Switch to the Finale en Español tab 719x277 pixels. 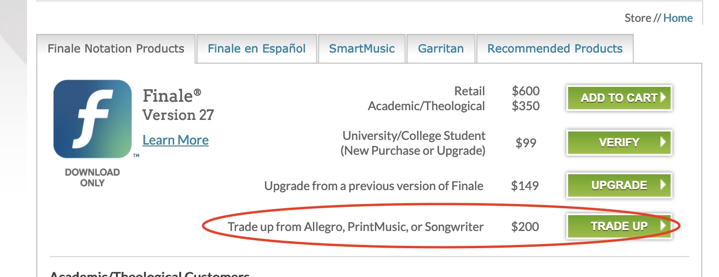point(257,49)
